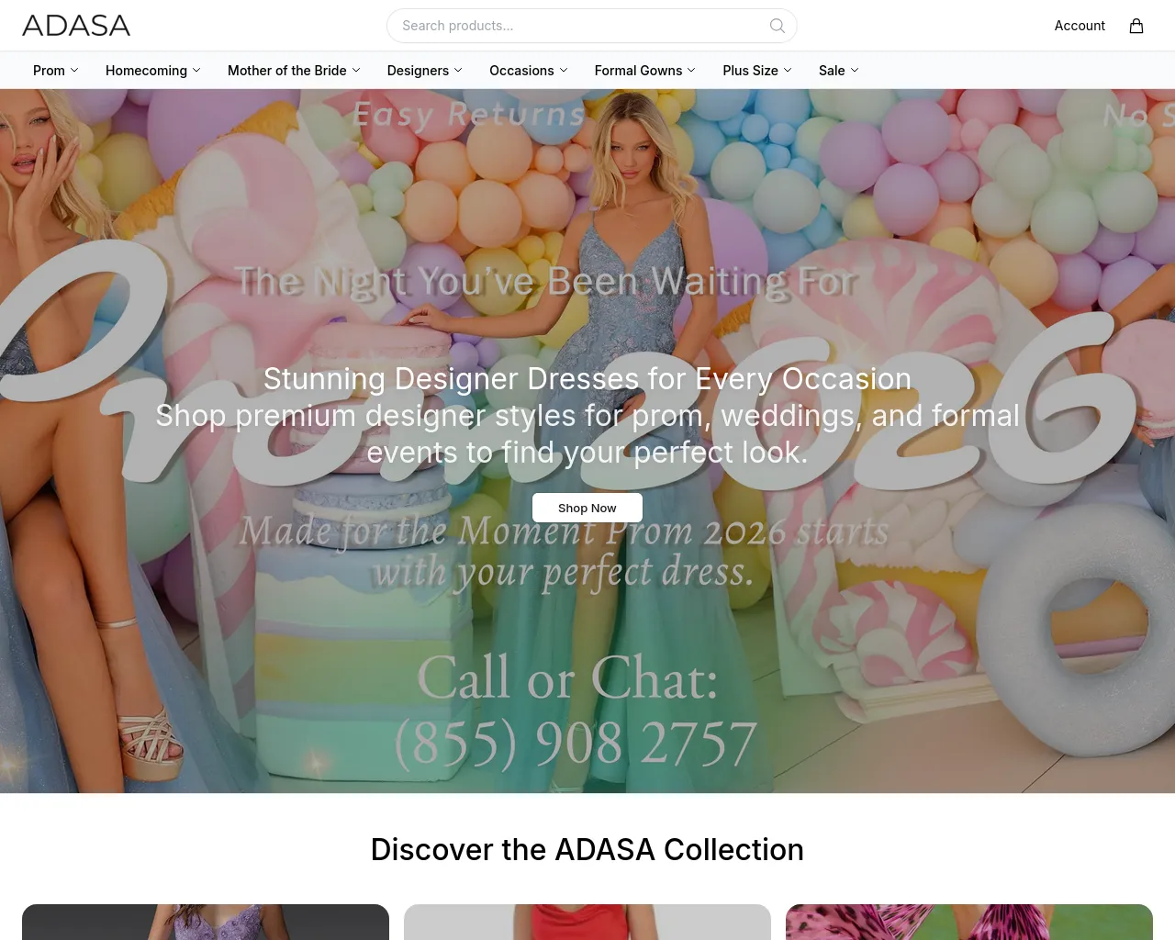
Task: Open the Prom menu
Action: tap(56, 71)
